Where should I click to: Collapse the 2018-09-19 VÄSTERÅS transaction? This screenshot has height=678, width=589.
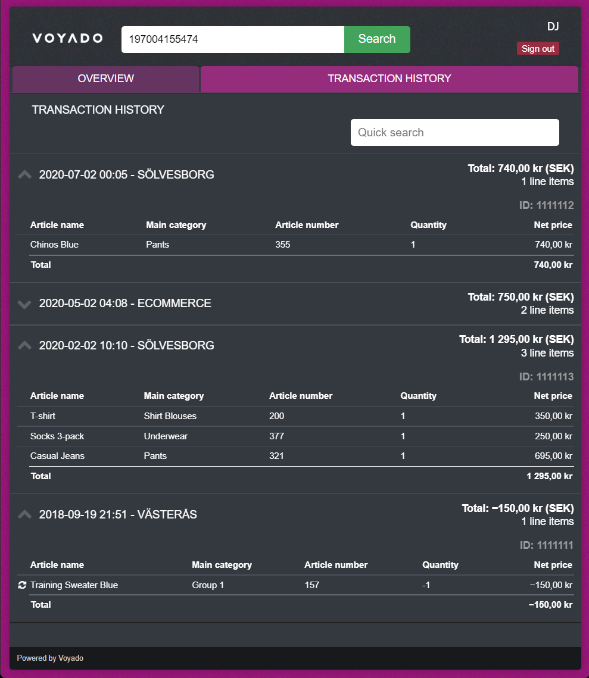coord(24,514)
